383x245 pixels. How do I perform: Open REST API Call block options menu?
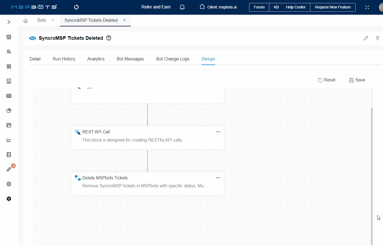pos(218,132)
